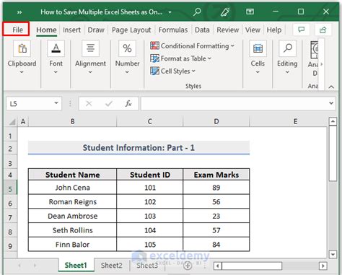Switch to the Help tab
The width and height of the screenshot is (342, 275).
[274, 30]
